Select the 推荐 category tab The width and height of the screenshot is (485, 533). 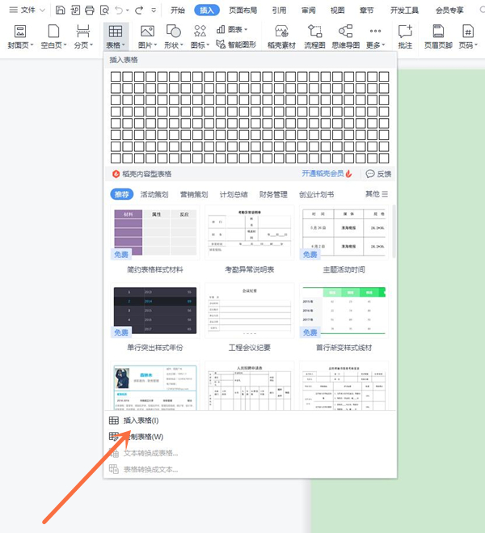(121, 194)
